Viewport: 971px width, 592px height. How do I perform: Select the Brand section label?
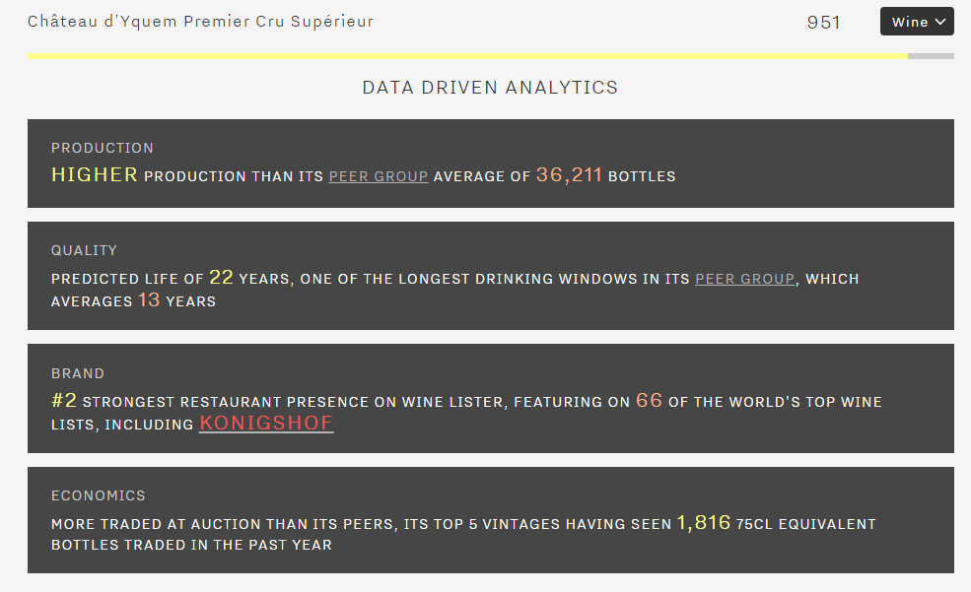(78, 373)
